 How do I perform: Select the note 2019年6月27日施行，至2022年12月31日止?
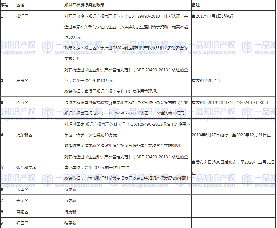coord(231,135)
